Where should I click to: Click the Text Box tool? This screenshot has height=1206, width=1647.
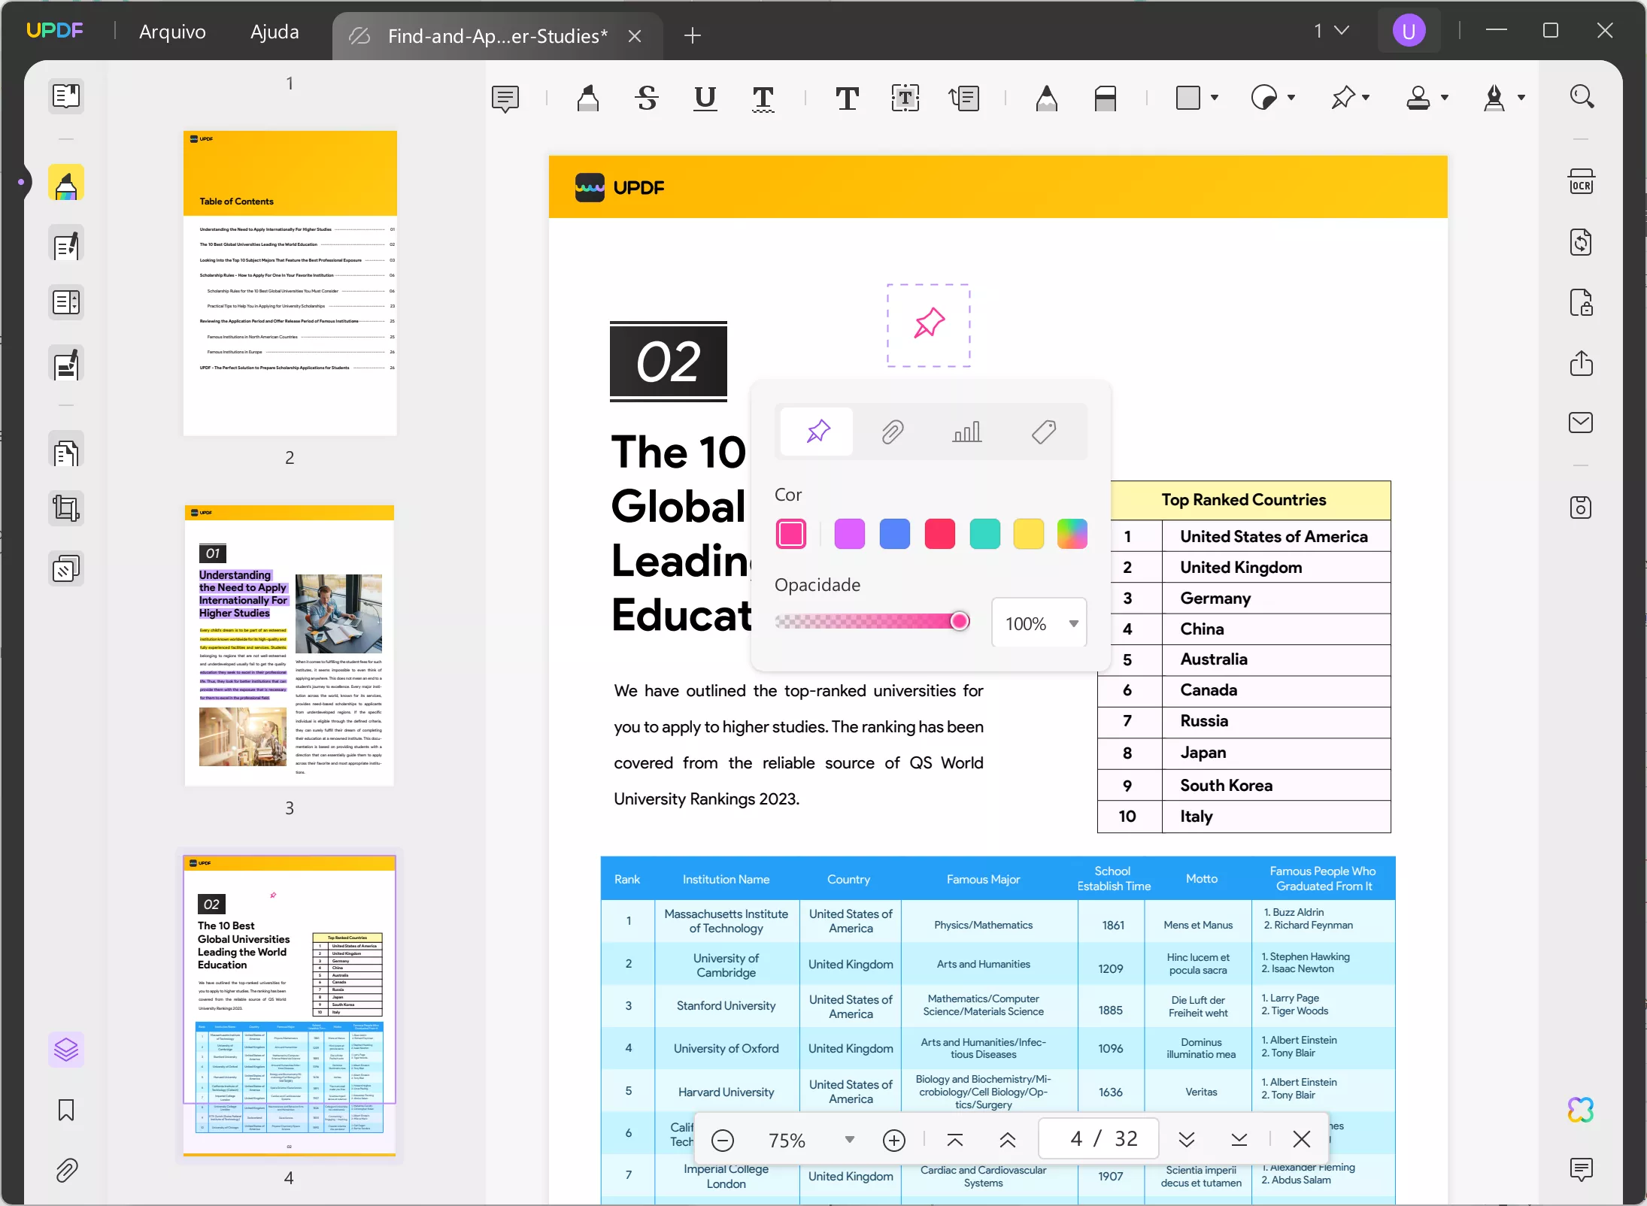point(905,98)
